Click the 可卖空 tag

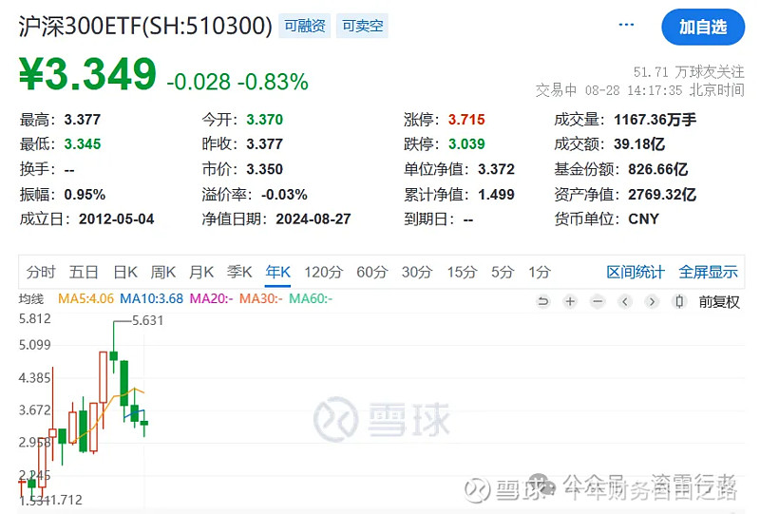point(362,26)
